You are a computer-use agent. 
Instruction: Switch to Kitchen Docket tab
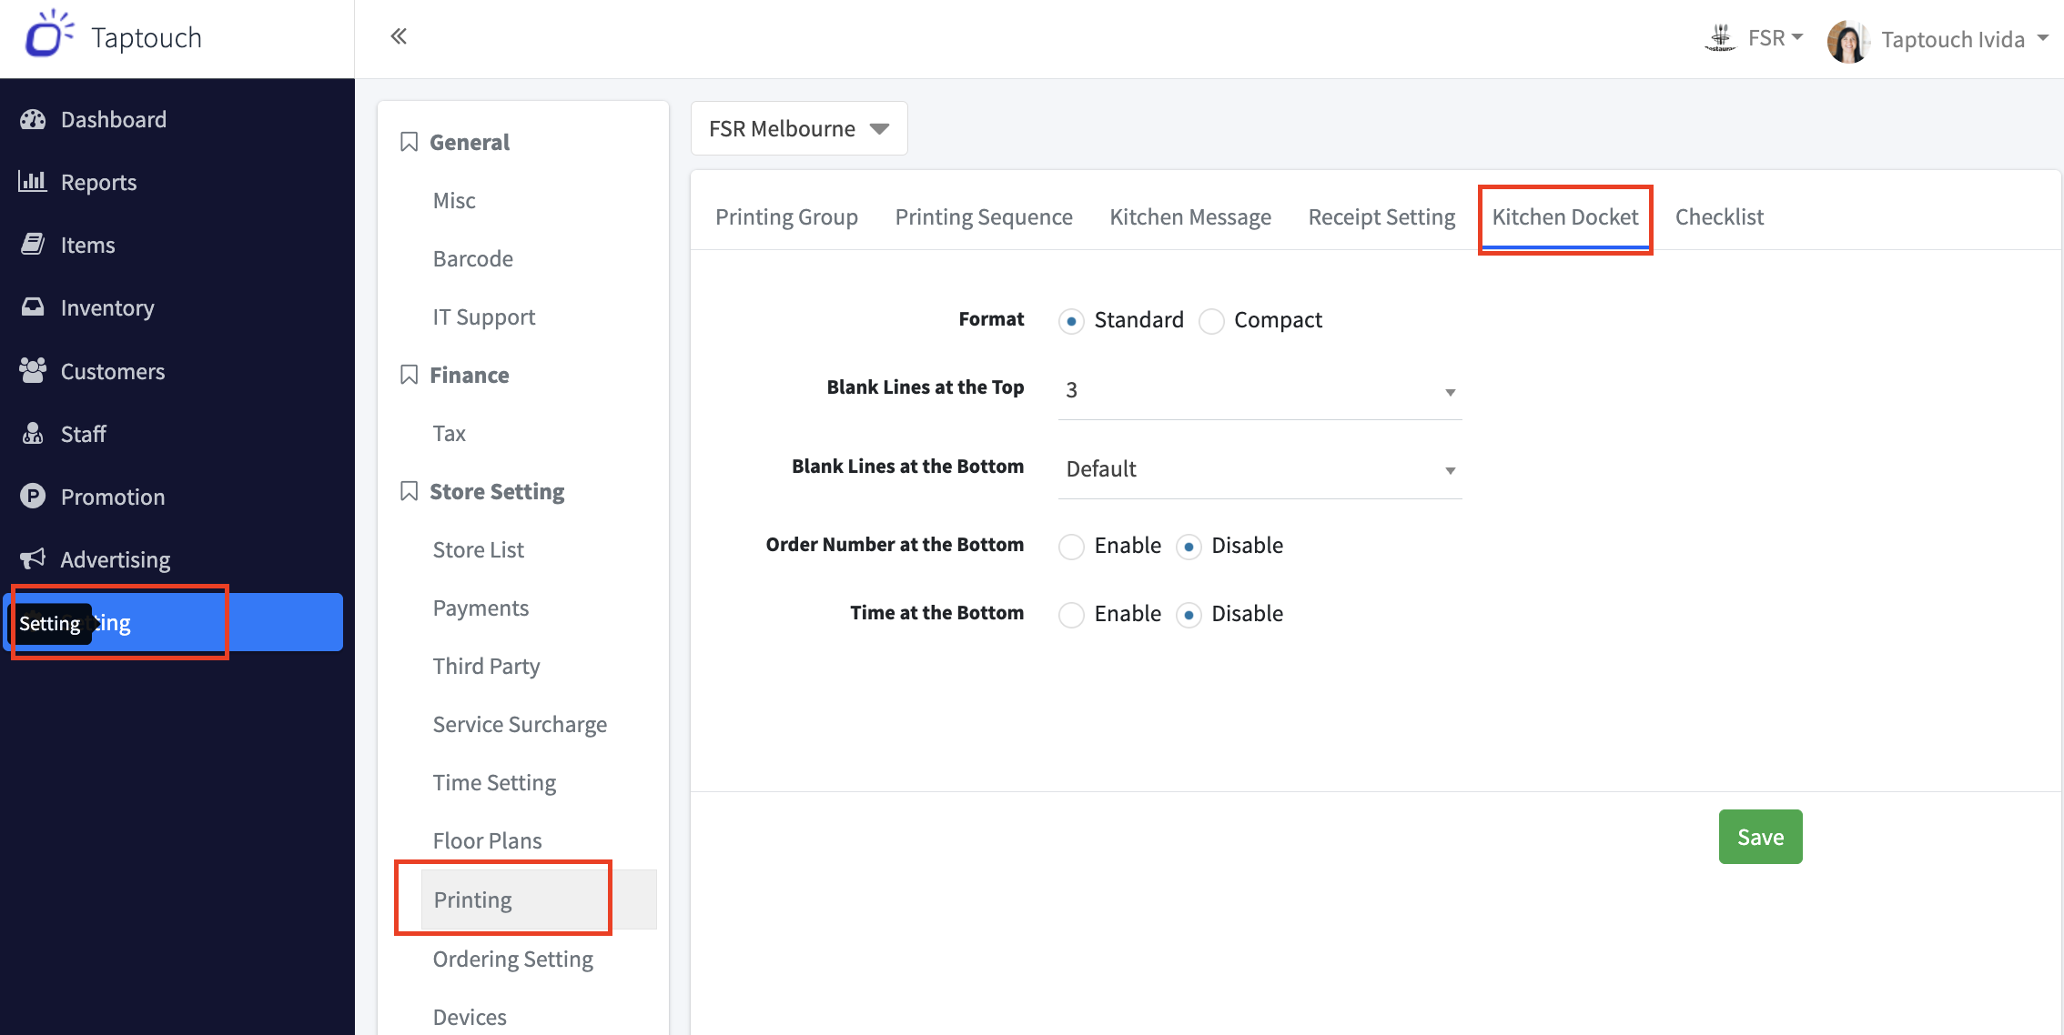(x=1565, y=216)
